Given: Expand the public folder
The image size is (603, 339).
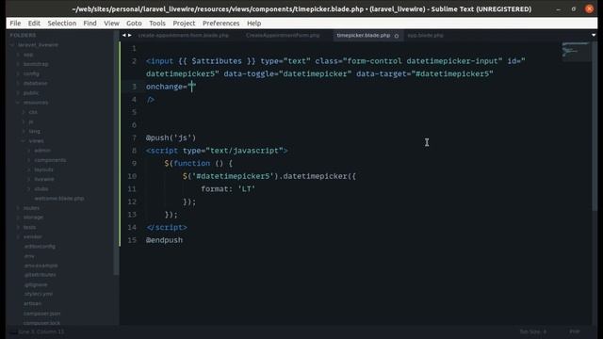Looking at the screenshot, I should 18,93.
